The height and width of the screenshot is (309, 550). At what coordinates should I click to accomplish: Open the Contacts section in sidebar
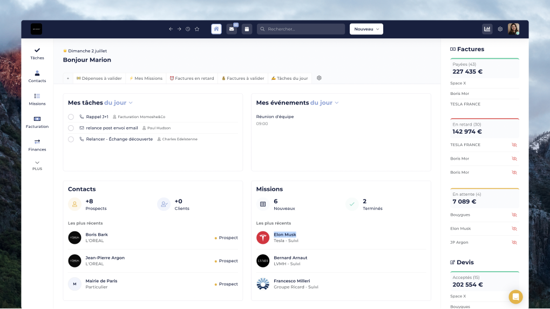37,77
